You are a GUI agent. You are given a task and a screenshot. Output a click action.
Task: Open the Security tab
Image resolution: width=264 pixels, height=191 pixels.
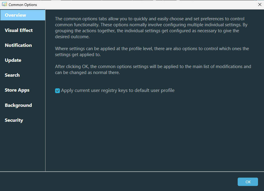coord(14,120)
